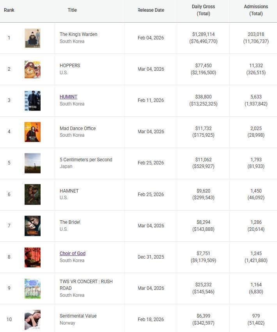Click The Bride! movie poster
Viewport: 277px width, 332px height.
coord(32,226)
